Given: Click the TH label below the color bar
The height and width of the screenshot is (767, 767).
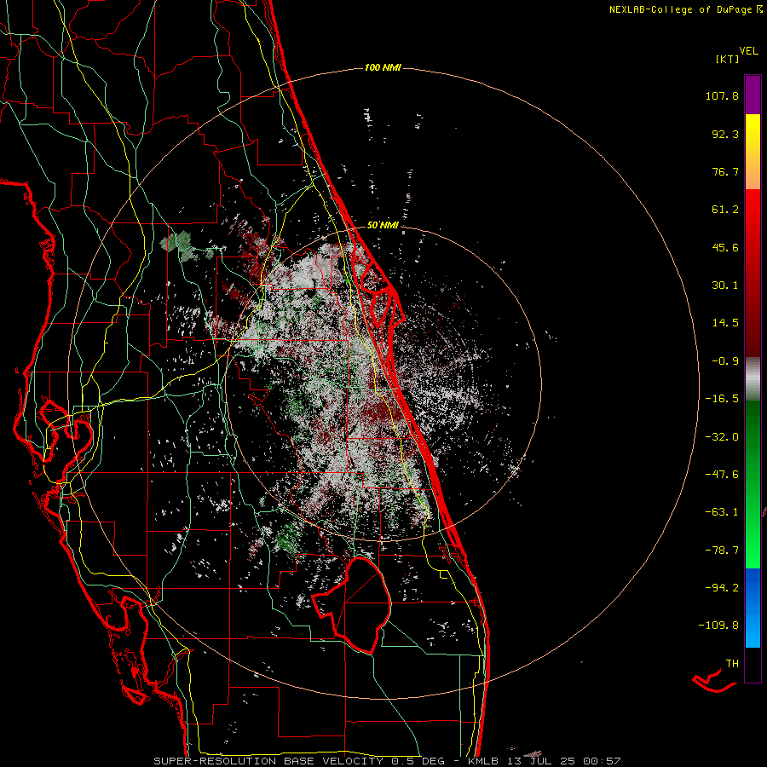Looking at the screenshot, I should click(732, 664).
